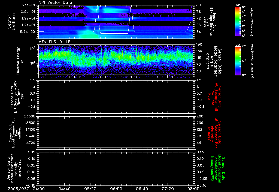This screenshot has height=192, width=279.
Task: Click the 04:00 time tick label
Action: [39, 189]
